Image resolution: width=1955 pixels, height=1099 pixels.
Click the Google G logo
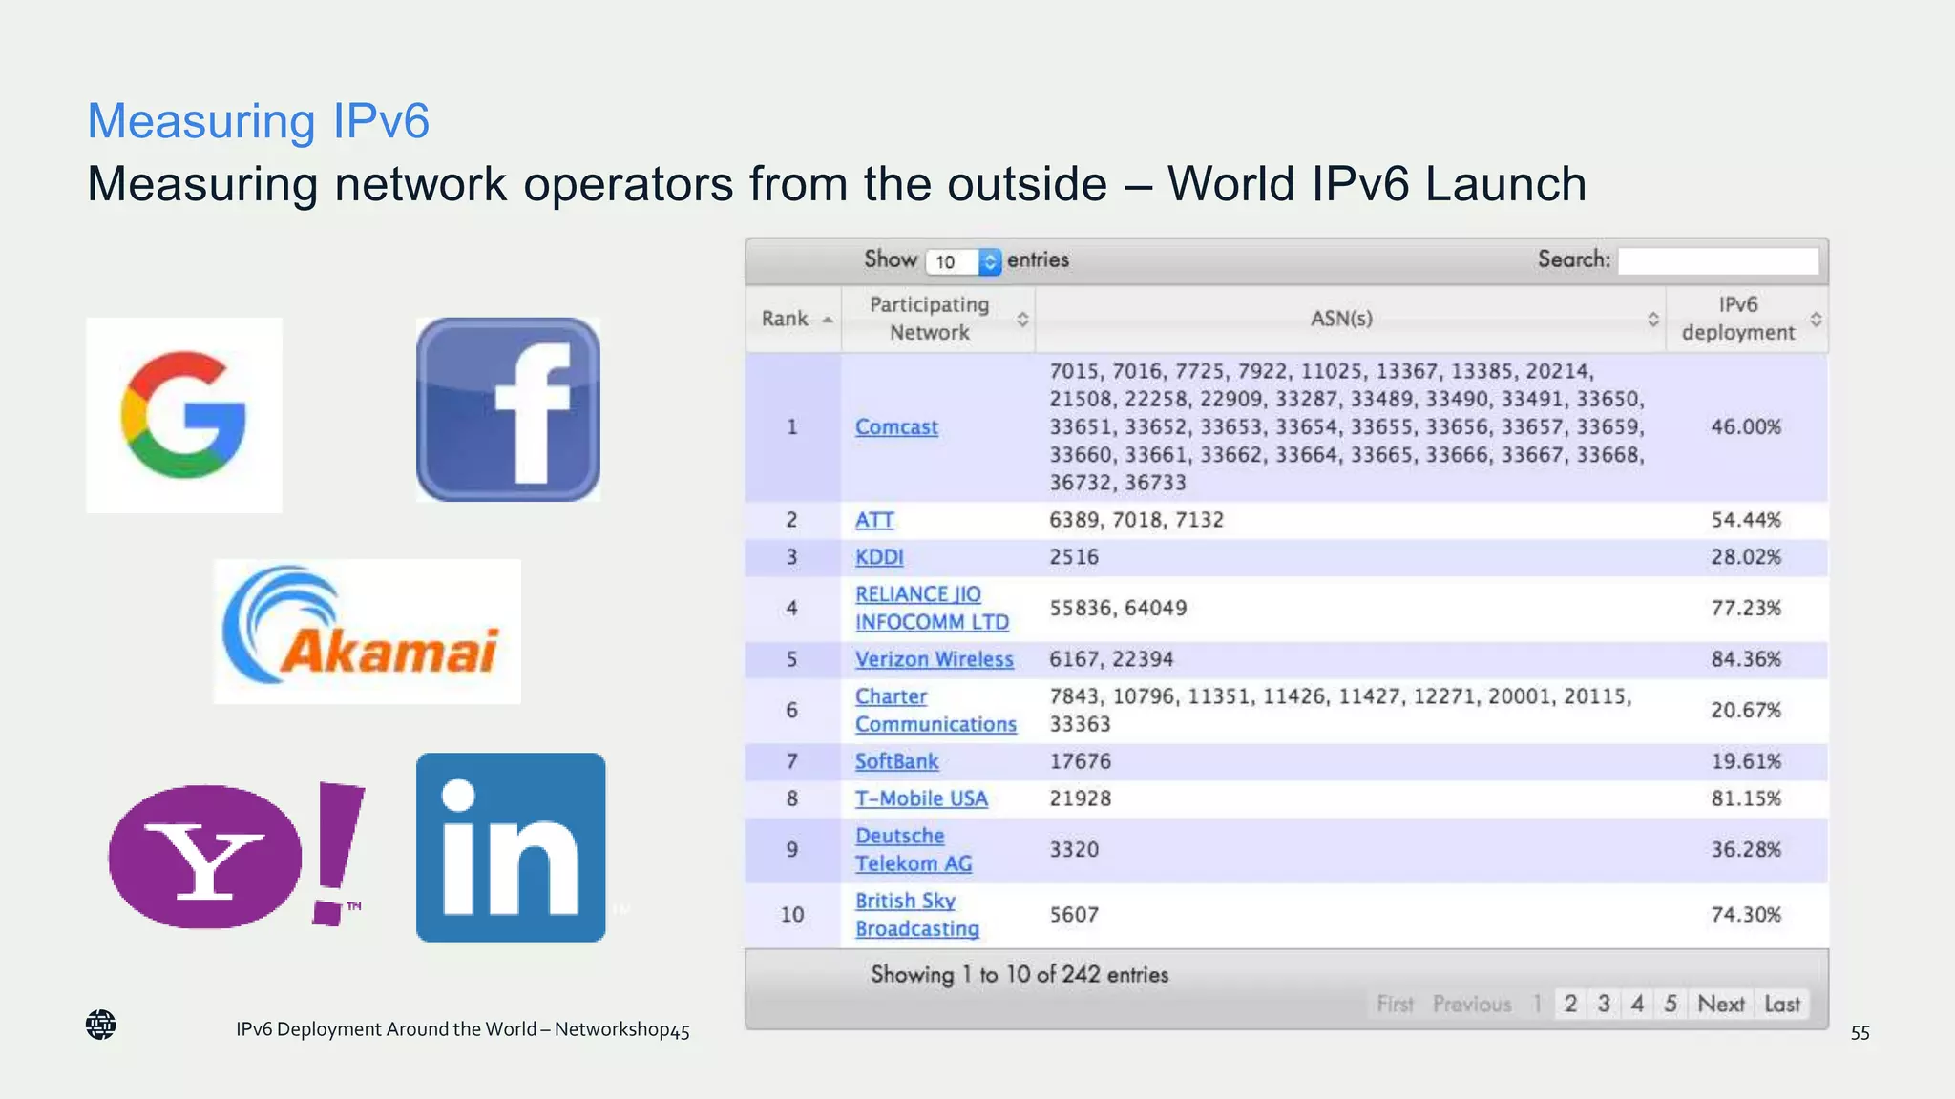point(184,415)
